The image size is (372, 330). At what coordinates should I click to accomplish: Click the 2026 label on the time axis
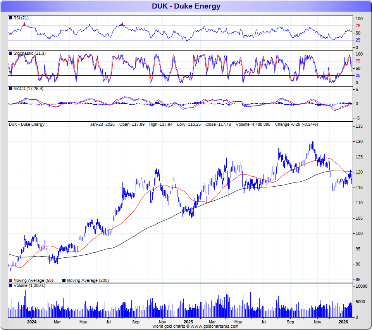(x=343, y=322)
